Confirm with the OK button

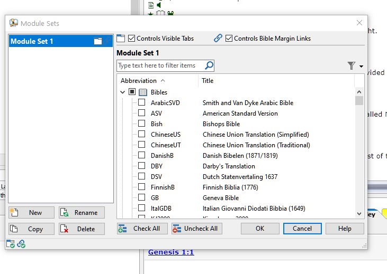260,229
